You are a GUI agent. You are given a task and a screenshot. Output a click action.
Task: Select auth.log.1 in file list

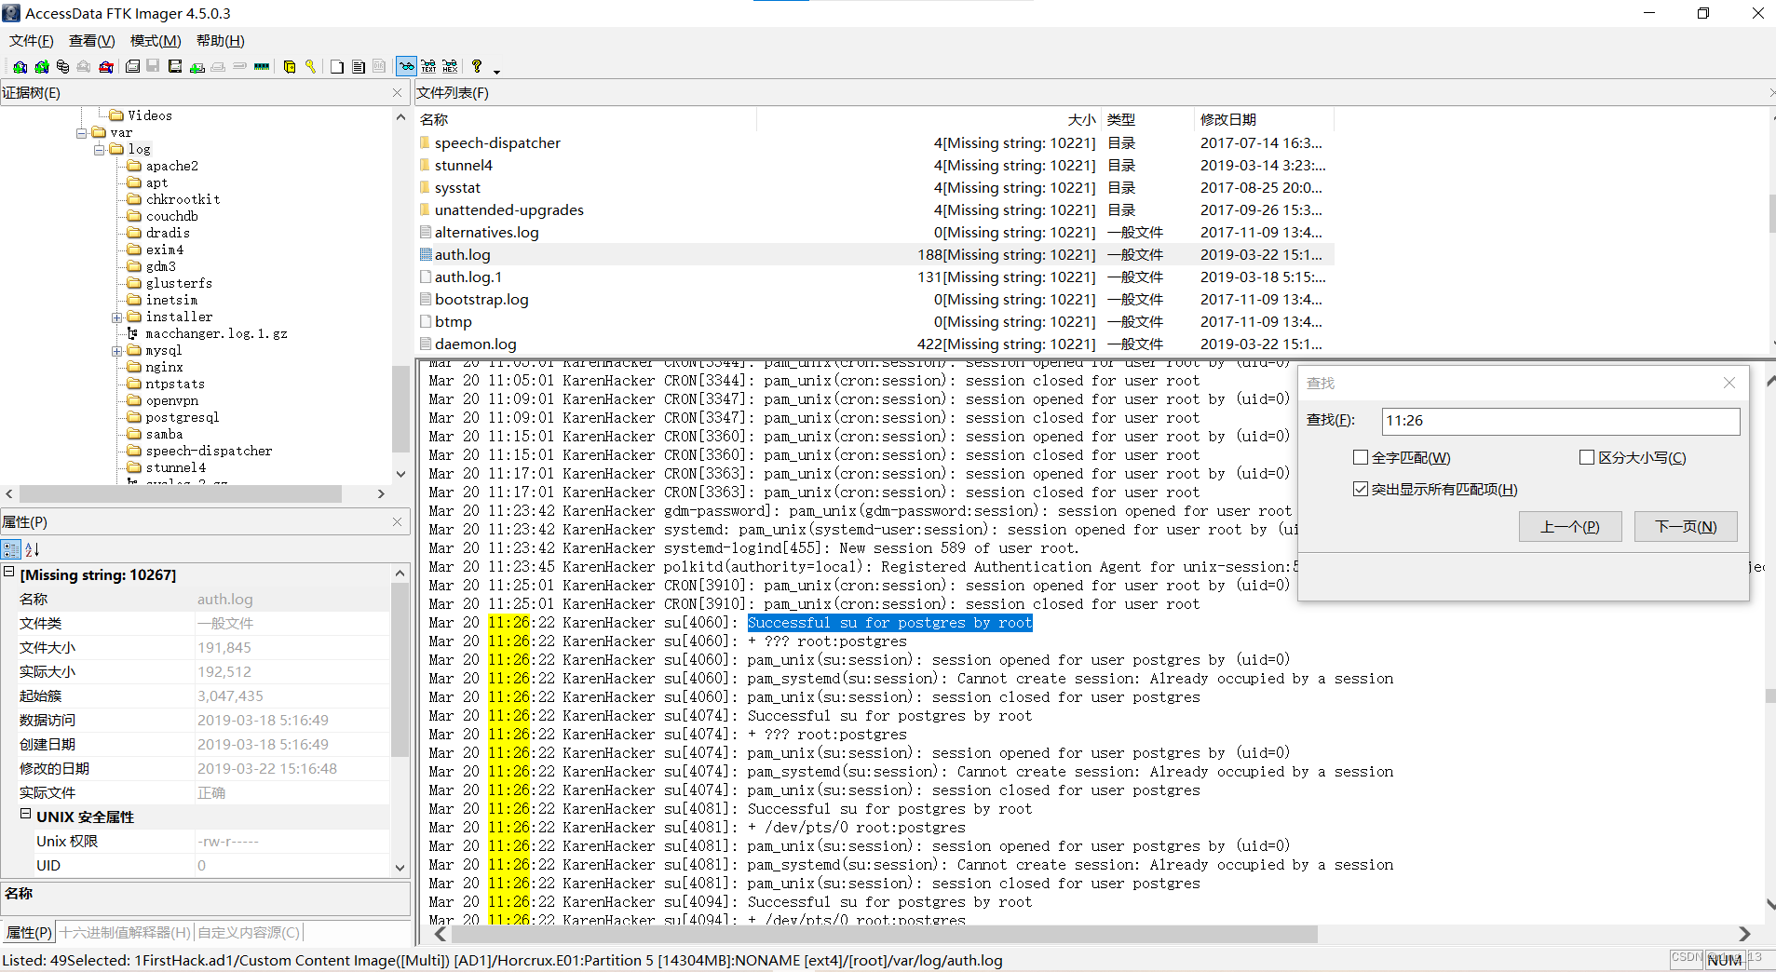point(468,277)
